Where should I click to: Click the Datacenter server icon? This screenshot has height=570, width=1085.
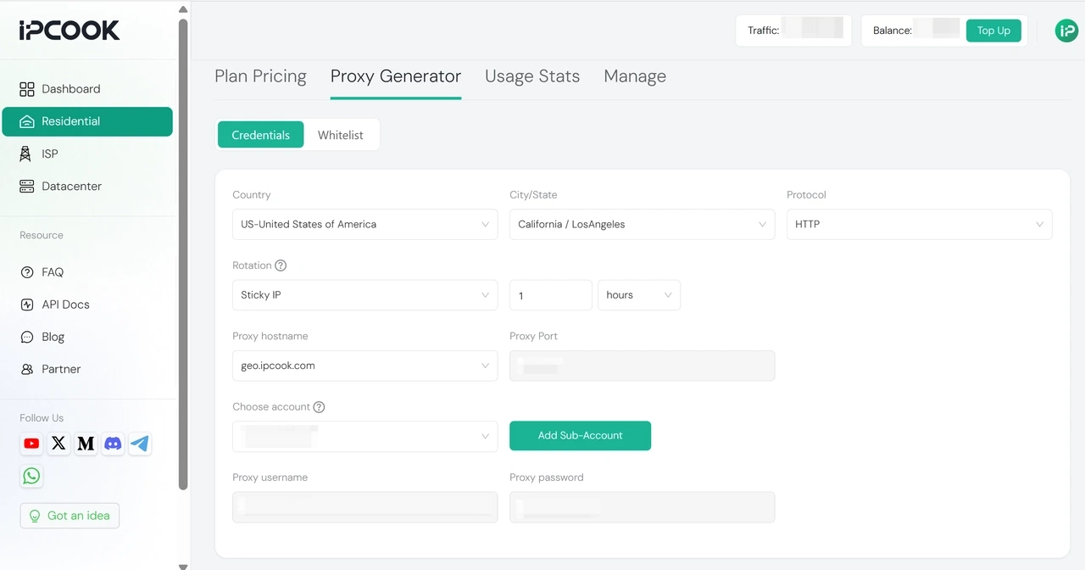point(27,186)
